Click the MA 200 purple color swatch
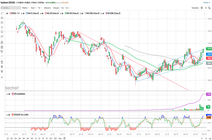This screenshot has width=212, height=140. tap(106, 13)
